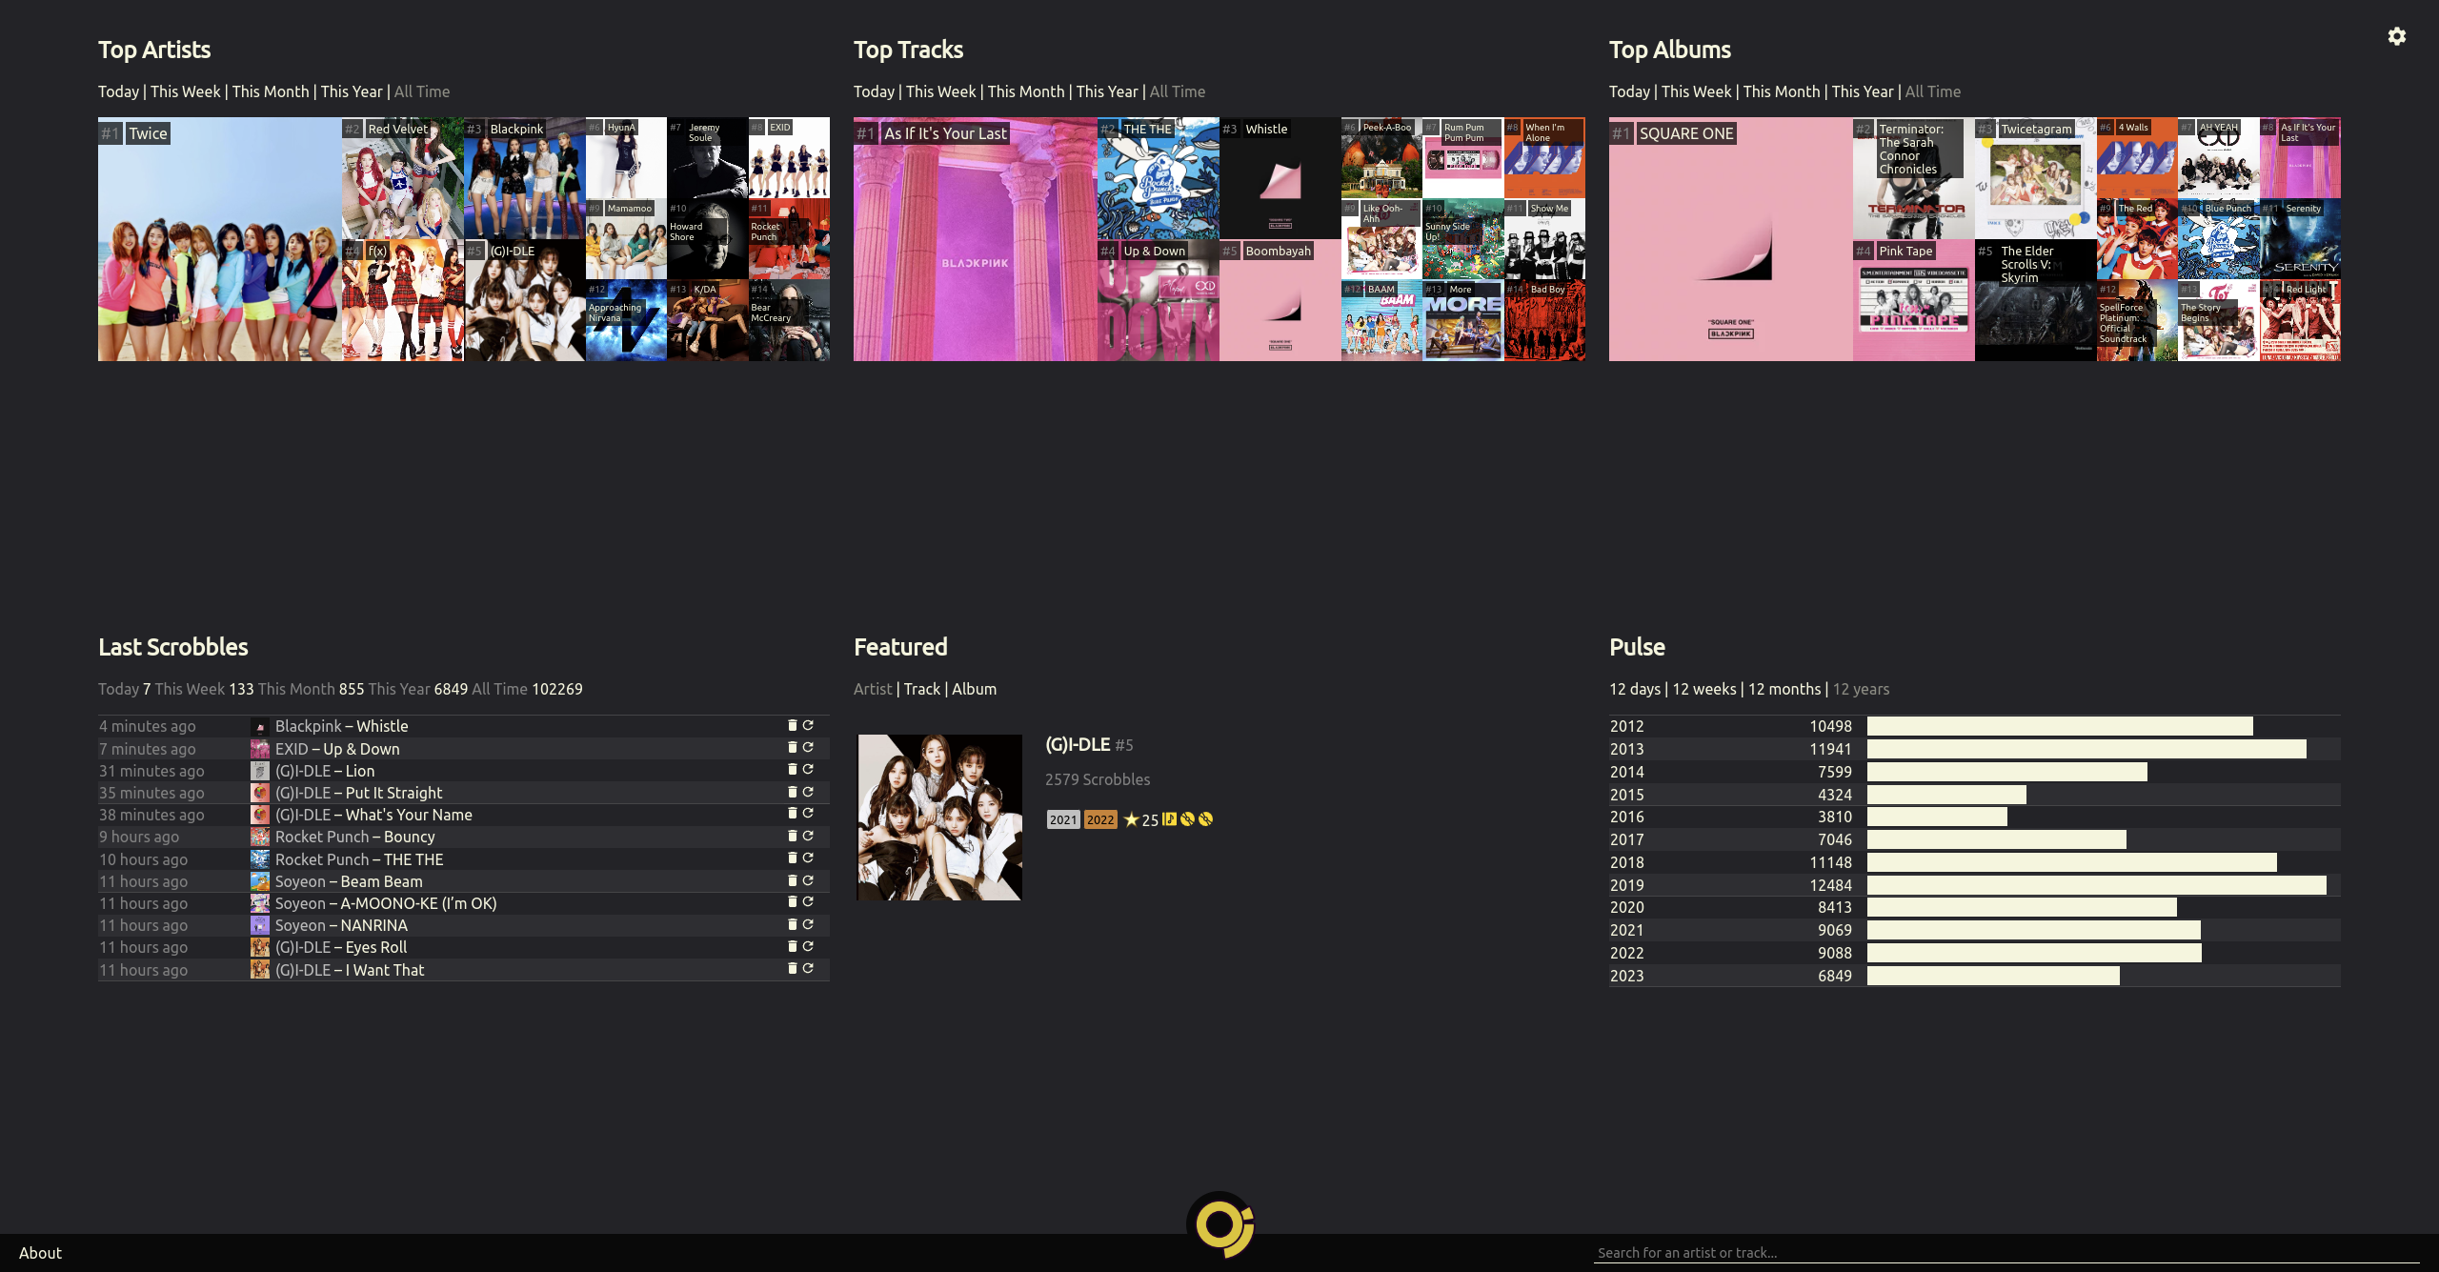Click the yellow music note certification icon
The height and width of the screenshot is (1272, 2439).
(x=1169, y=819)
